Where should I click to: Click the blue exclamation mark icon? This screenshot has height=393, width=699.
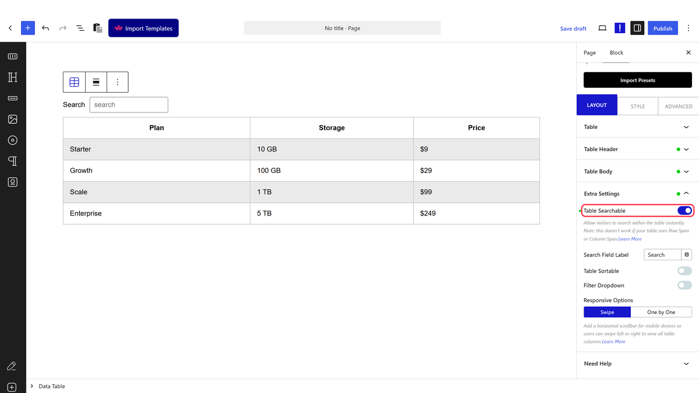coord(620,28)
